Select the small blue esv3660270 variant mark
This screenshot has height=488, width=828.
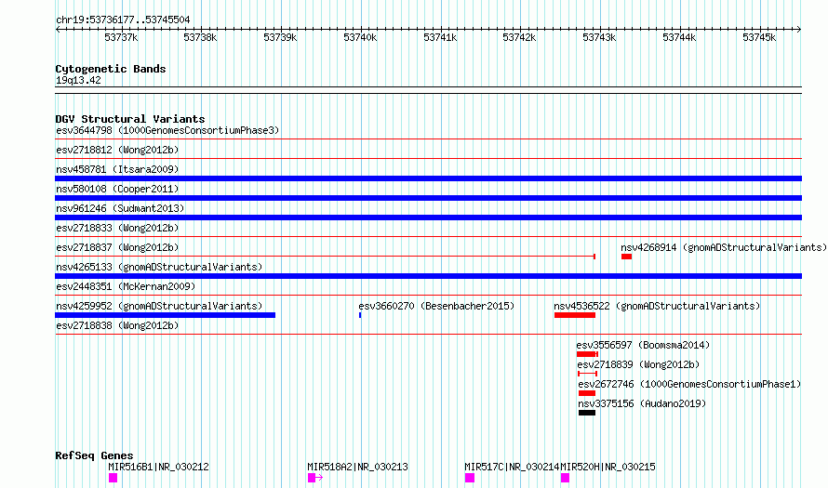click(360, 315)
